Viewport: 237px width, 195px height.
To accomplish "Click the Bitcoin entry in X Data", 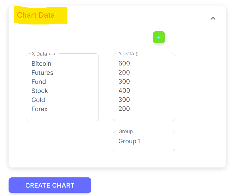I will [41, 64].
